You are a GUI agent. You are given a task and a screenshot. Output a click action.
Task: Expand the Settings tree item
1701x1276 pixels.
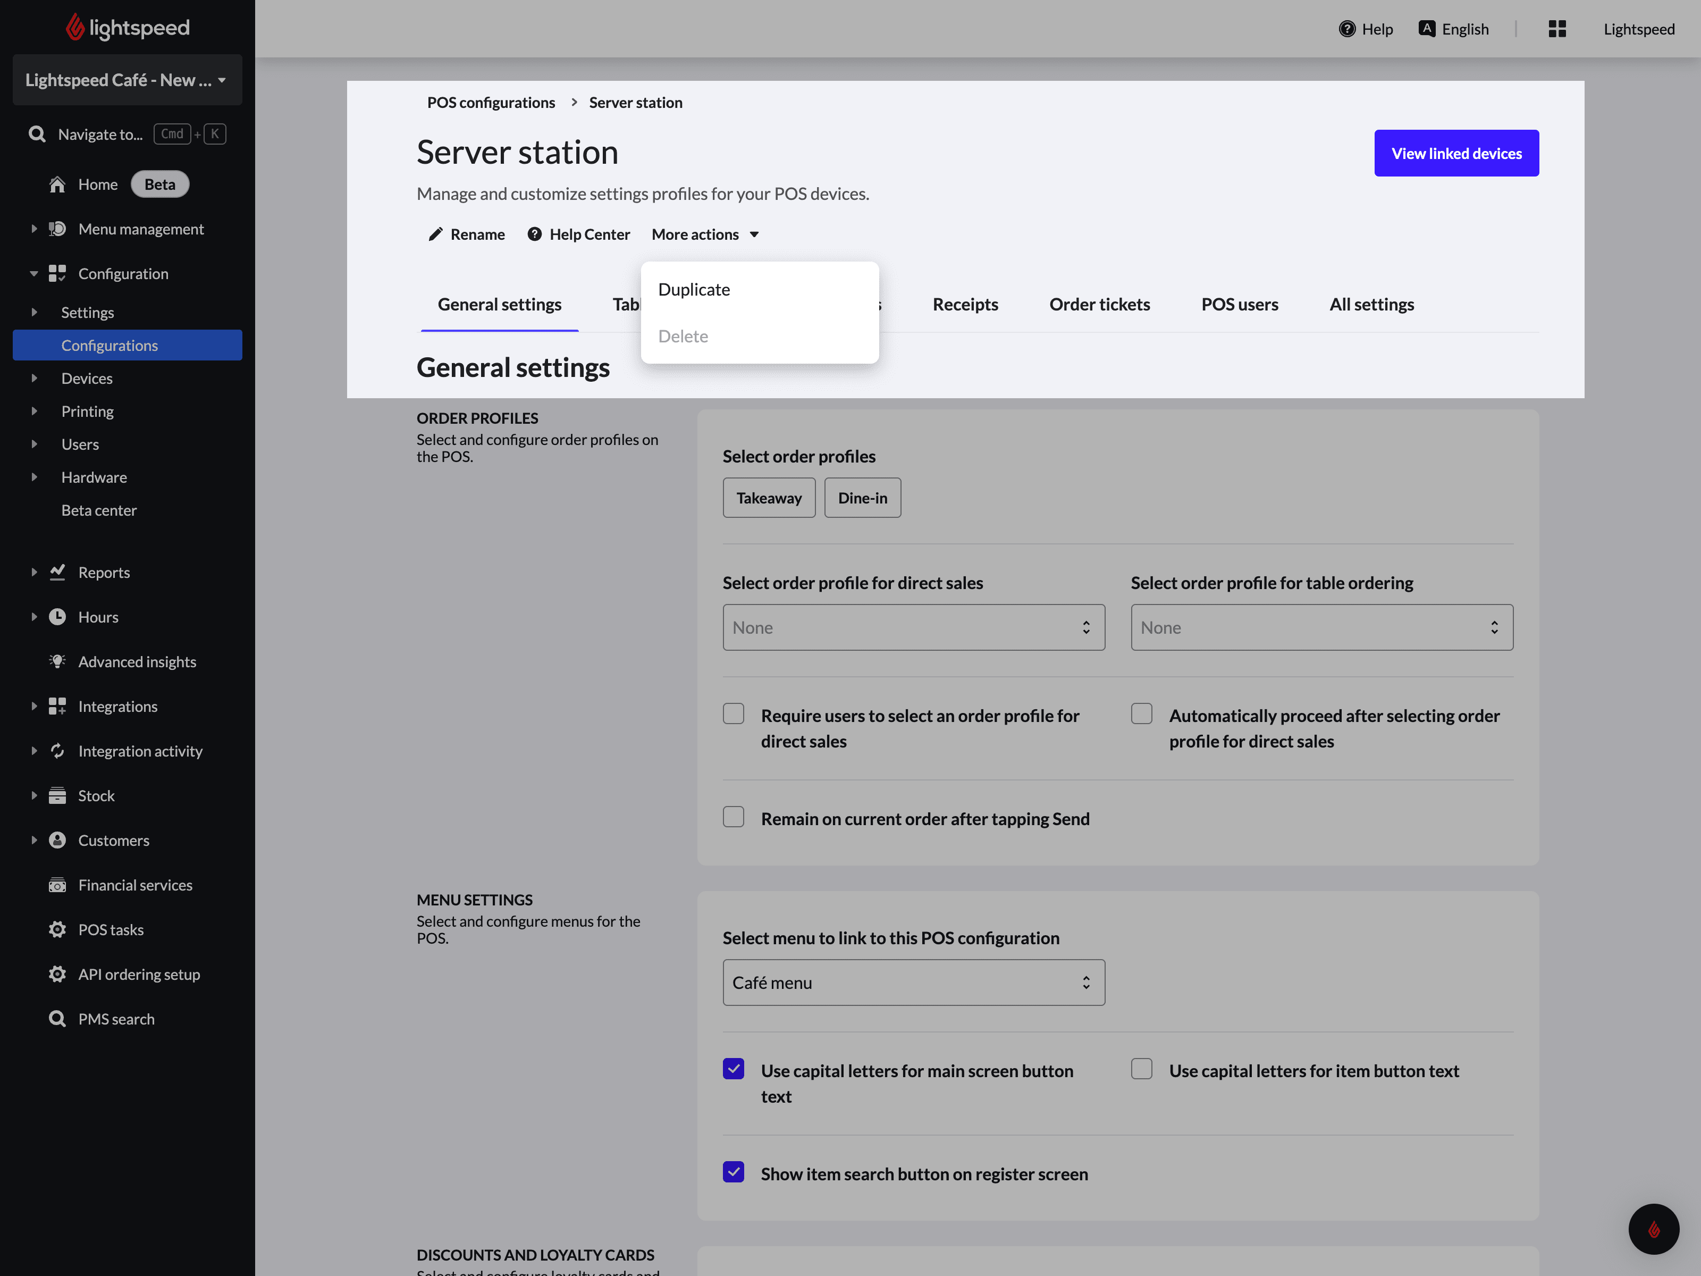pyautogui.click(x=34, y=312)
